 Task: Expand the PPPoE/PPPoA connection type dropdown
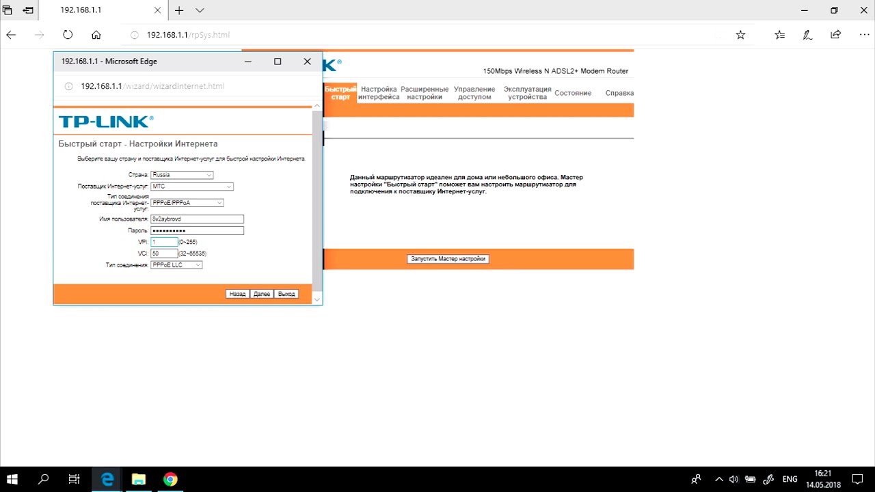(x=187, y=203)
